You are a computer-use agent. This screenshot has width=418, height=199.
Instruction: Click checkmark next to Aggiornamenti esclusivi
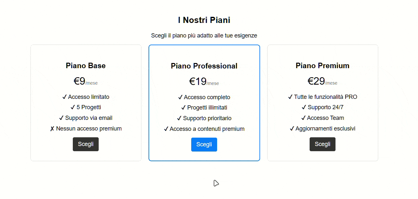tap(292, 129)
